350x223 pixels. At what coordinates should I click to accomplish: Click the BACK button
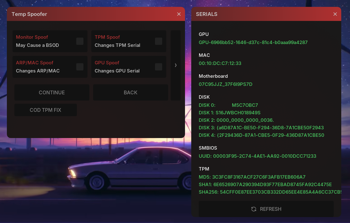pos(131,92)
